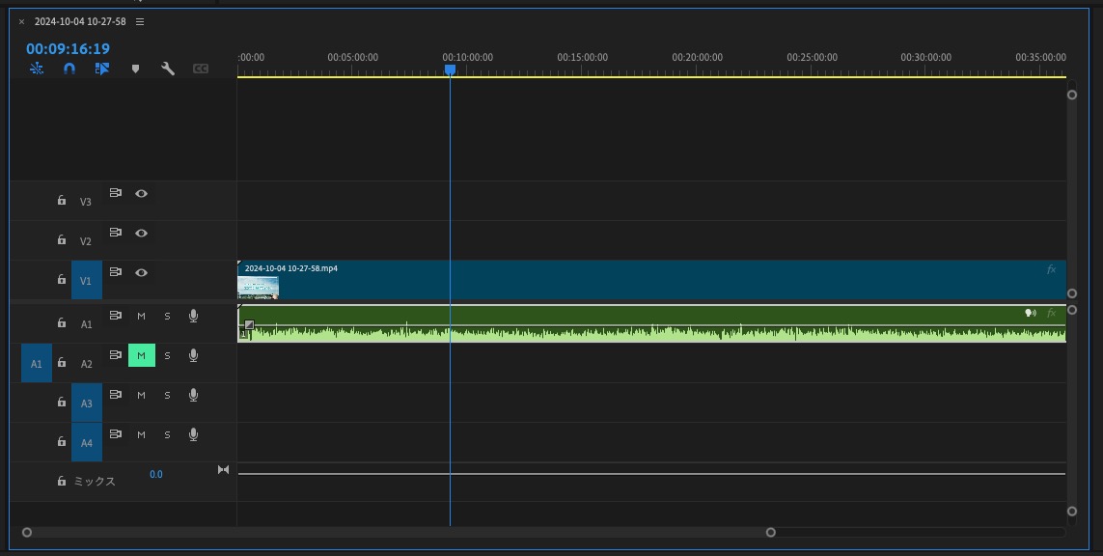Screen dimensions: 1103x556
Task: Toggle Linked Selection icon
Action: 102,69
